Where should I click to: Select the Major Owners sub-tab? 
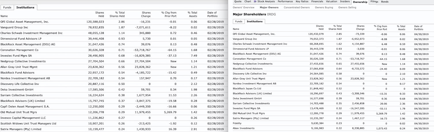(269, 7)
